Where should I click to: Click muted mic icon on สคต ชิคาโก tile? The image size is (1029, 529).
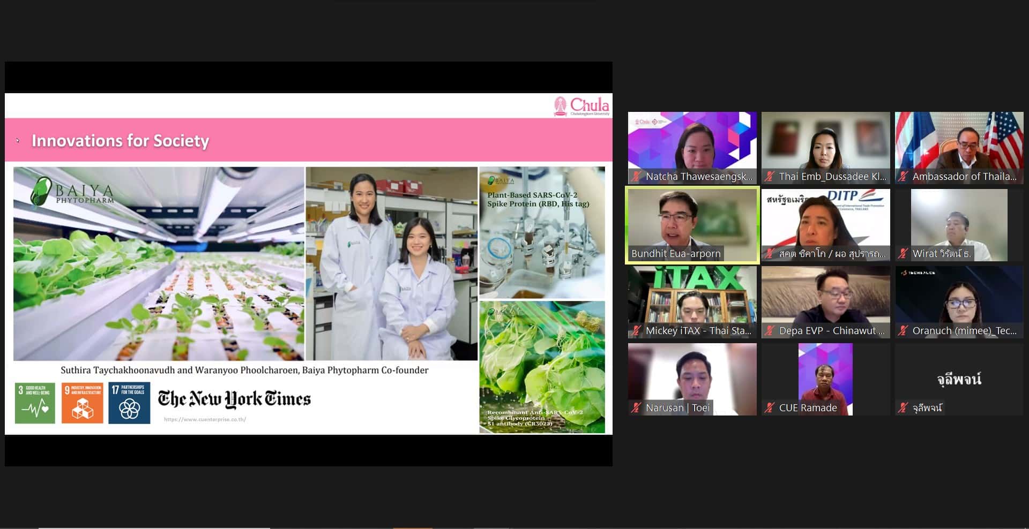770,253
